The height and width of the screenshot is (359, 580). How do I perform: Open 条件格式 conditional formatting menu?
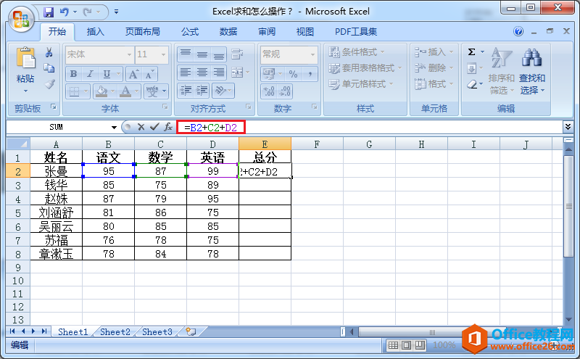tap(357, 52)
